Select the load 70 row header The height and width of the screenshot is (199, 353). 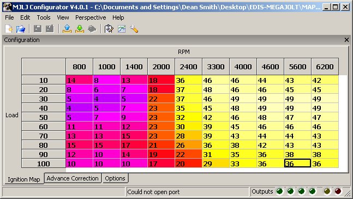pyautogui.click(x=44, y=136)
